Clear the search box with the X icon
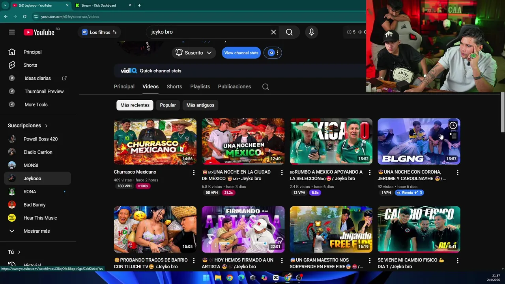The image size is (505, 284). (x=273, y=32)
